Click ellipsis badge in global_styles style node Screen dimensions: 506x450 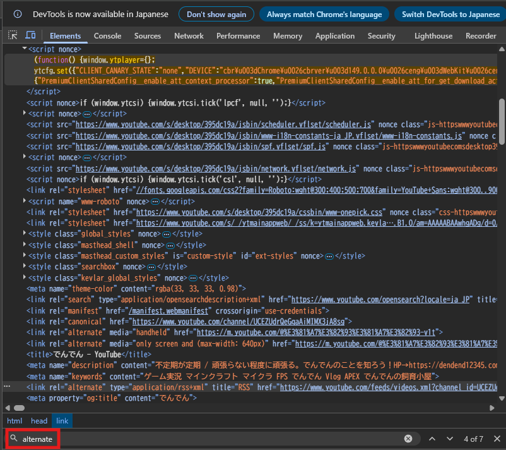click(167, 234)
